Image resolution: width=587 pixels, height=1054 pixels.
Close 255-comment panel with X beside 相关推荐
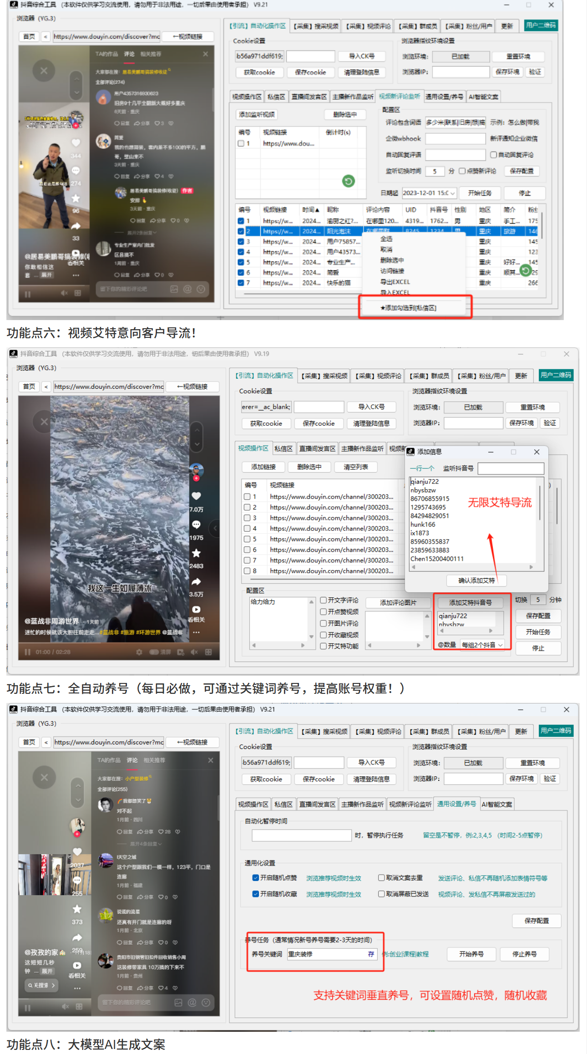211,760
